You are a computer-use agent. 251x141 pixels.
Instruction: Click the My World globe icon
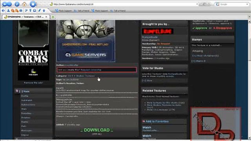4,11
